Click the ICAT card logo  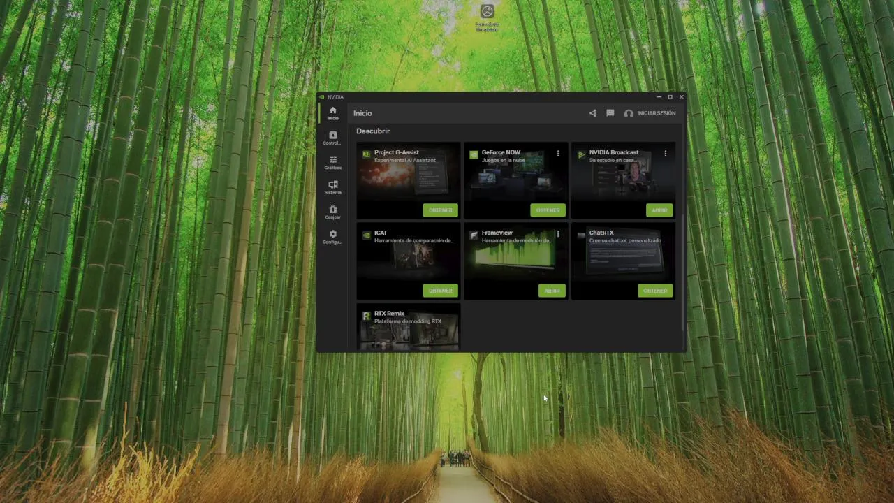366,235
